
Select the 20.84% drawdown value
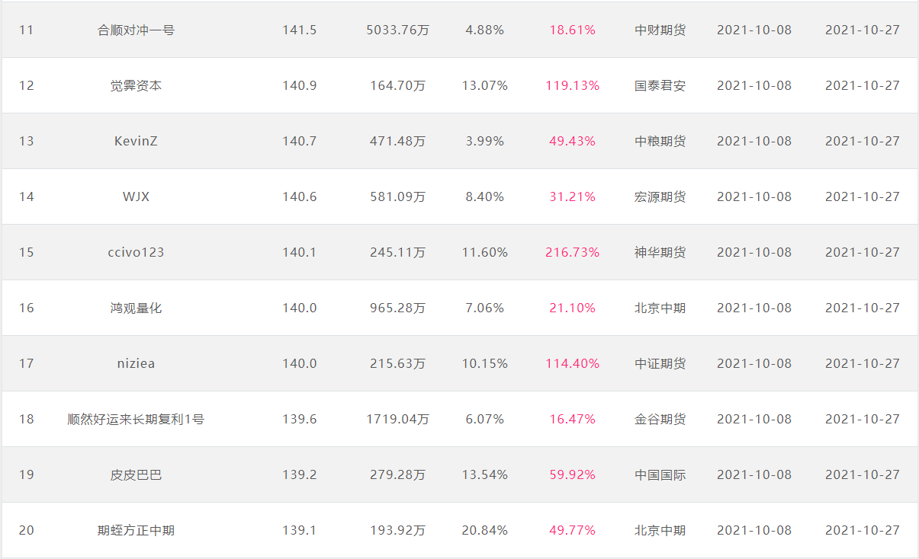pos(484,531)
